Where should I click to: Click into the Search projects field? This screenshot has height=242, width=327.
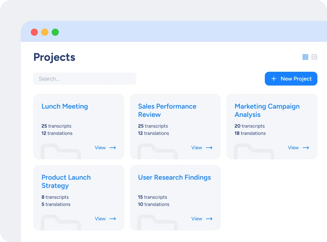(x=85, y=79)
